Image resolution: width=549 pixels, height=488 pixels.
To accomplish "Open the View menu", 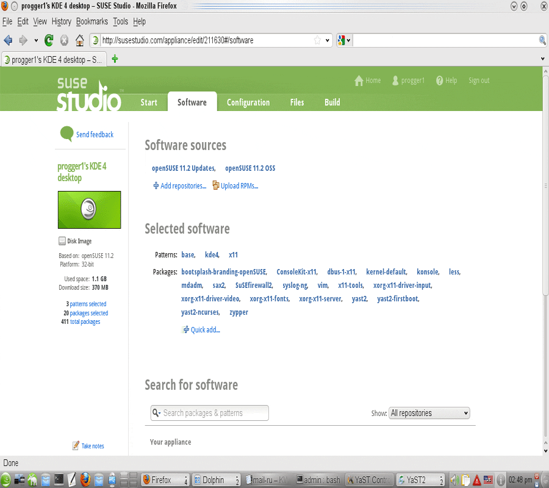I will [40, 22].
